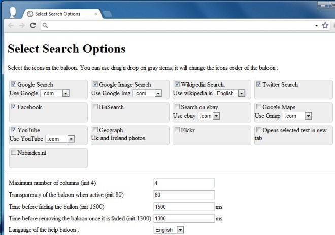Click the browser forward arrow
335x235 pixels.
point(22,26)
